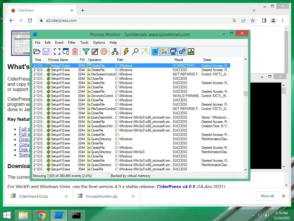
Task: Click the event list scroll-down arrow
Action: point(245,170)
